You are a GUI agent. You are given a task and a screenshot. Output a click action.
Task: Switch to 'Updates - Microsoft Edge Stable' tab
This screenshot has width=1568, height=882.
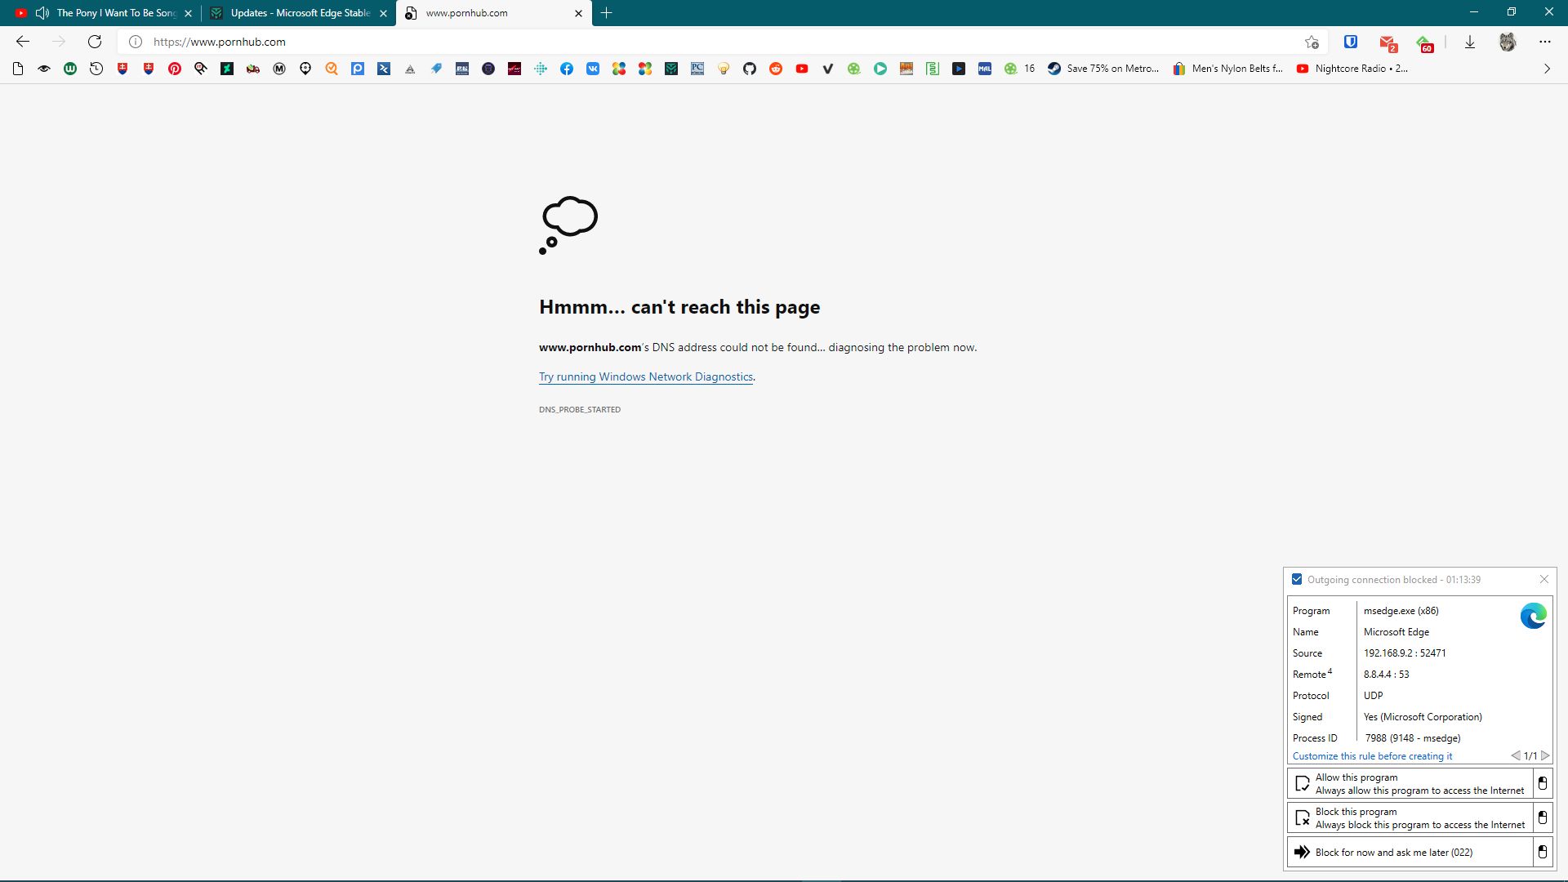(x=300, y=13)
